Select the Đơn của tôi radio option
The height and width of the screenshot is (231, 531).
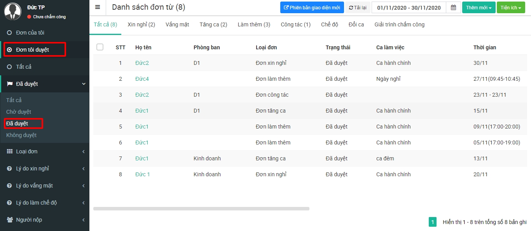pyautogui.click(x=10, y=33)
